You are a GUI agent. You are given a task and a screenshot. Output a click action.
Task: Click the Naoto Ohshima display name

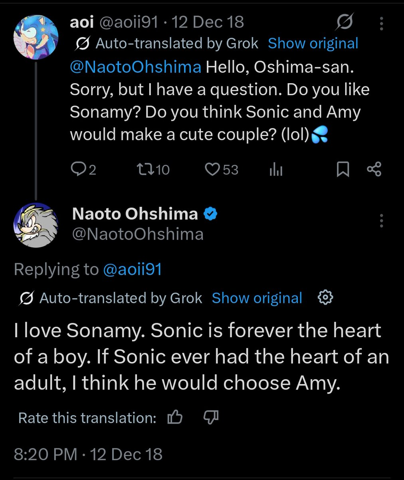(x=135, y=214)
